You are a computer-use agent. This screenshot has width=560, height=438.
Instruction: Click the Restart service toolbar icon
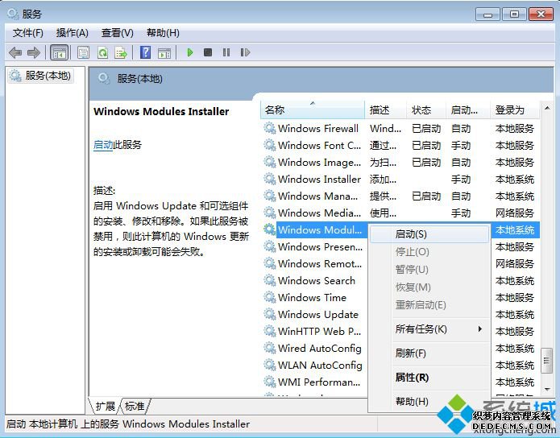[x=245, y=52]
